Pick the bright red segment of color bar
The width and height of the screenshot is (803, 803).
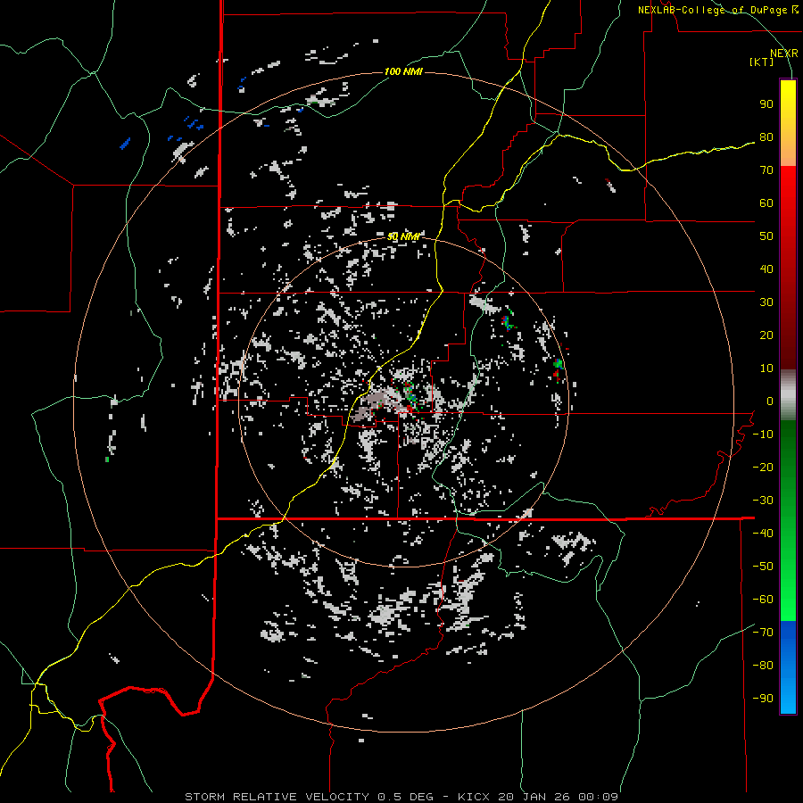[x=788, y=187]
